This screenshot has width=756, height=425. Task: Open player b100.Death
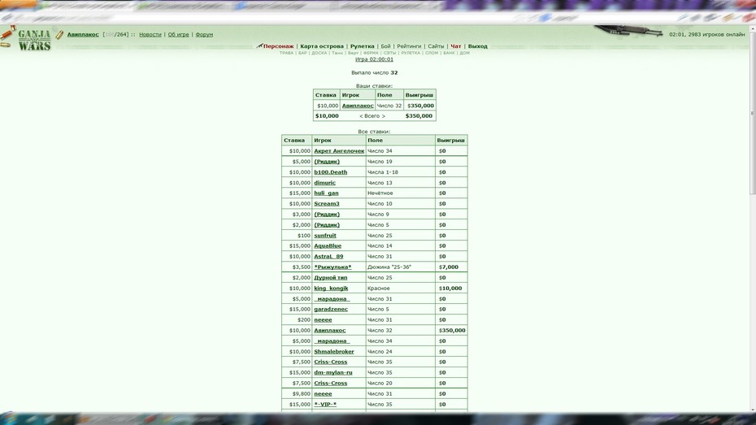click(x=331, y=172)
